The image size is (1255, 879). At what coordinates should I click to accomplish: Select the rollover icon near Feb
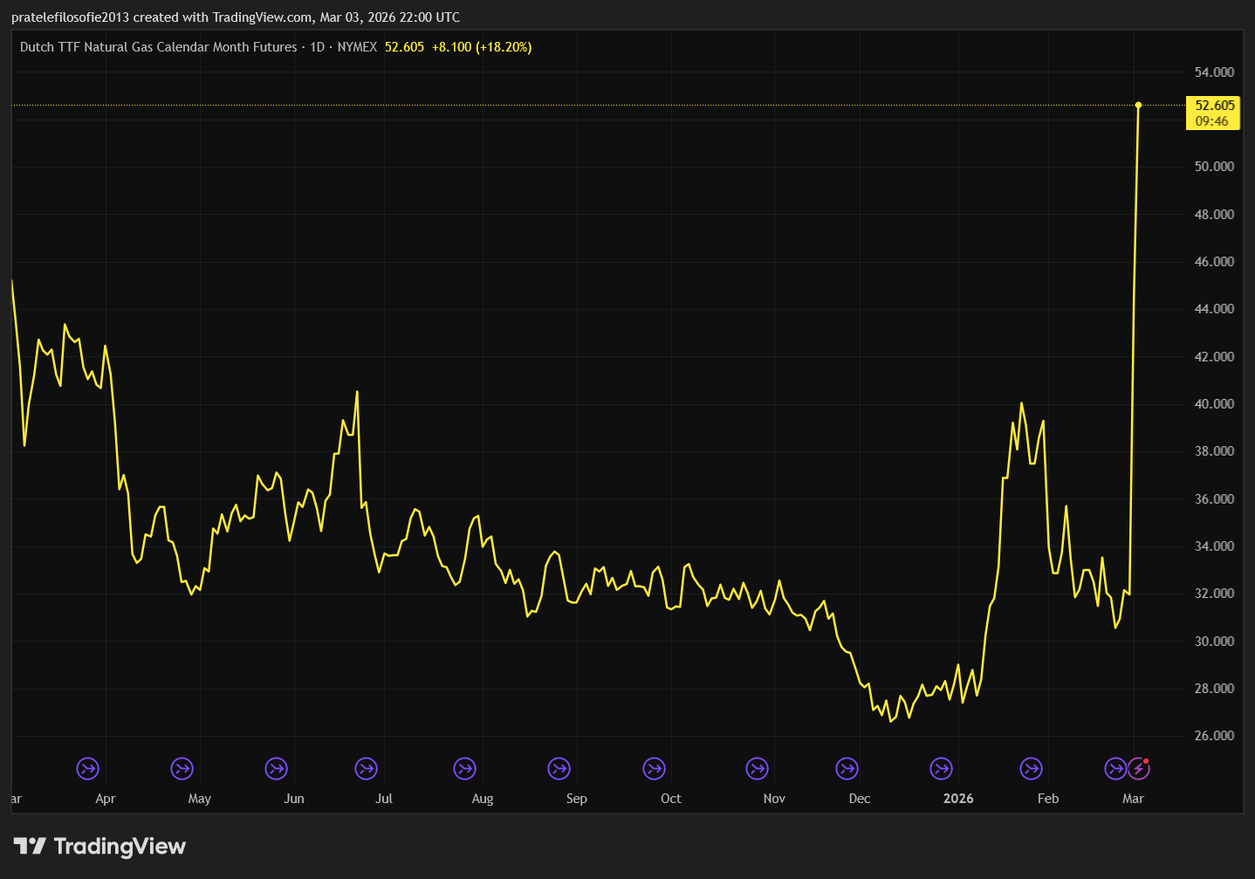click(x=1031, y=769)
